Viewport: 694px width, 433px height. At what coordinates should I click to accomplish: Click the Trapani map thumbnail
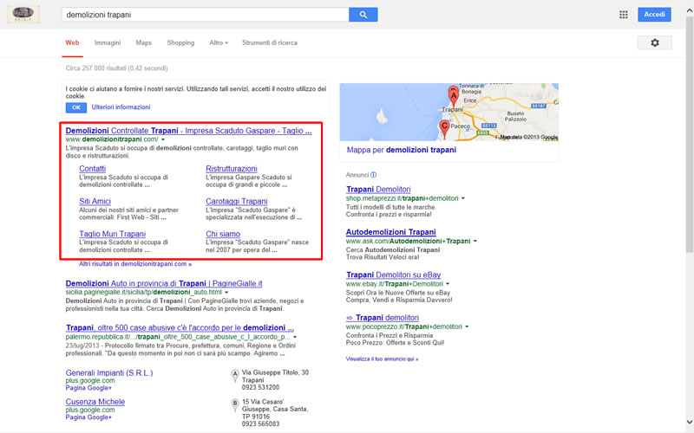coord(448,113)
